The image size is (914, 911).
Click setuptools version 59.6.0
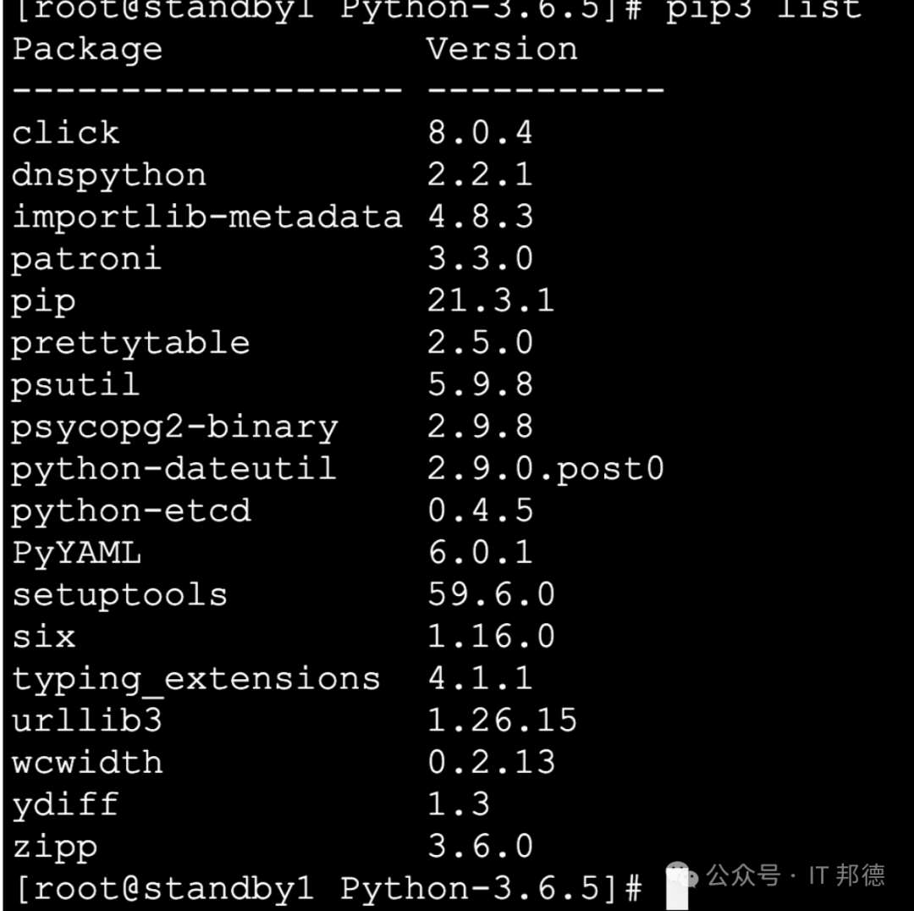point(491,594)
